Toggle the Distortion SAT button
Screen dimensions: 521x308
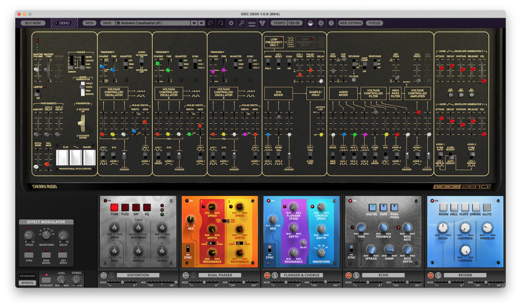click(136, 208)
